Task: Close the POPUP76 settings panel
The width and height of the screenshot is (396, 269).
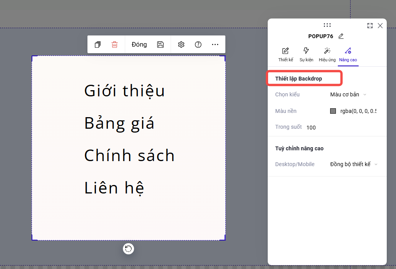Action: pos(380,25)
